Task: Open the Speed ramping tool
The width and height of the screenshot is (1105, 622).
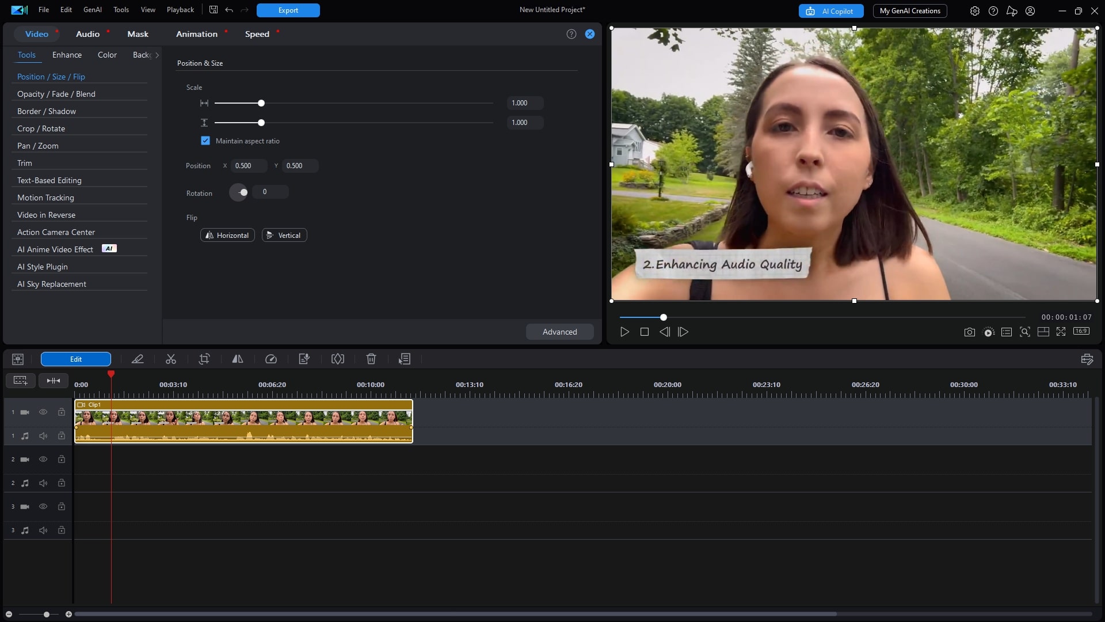Action: tap(271, 359)
